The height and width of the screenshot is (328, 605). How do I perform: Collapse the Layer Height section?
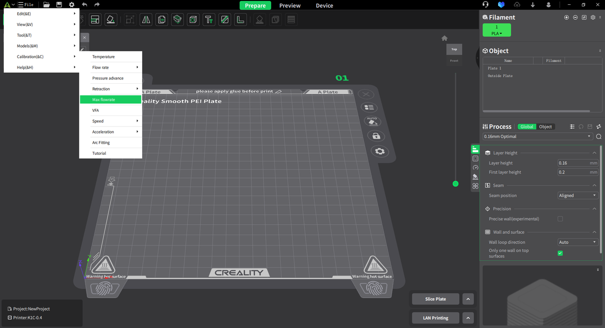pyautogui.click(x=595, y=152)
